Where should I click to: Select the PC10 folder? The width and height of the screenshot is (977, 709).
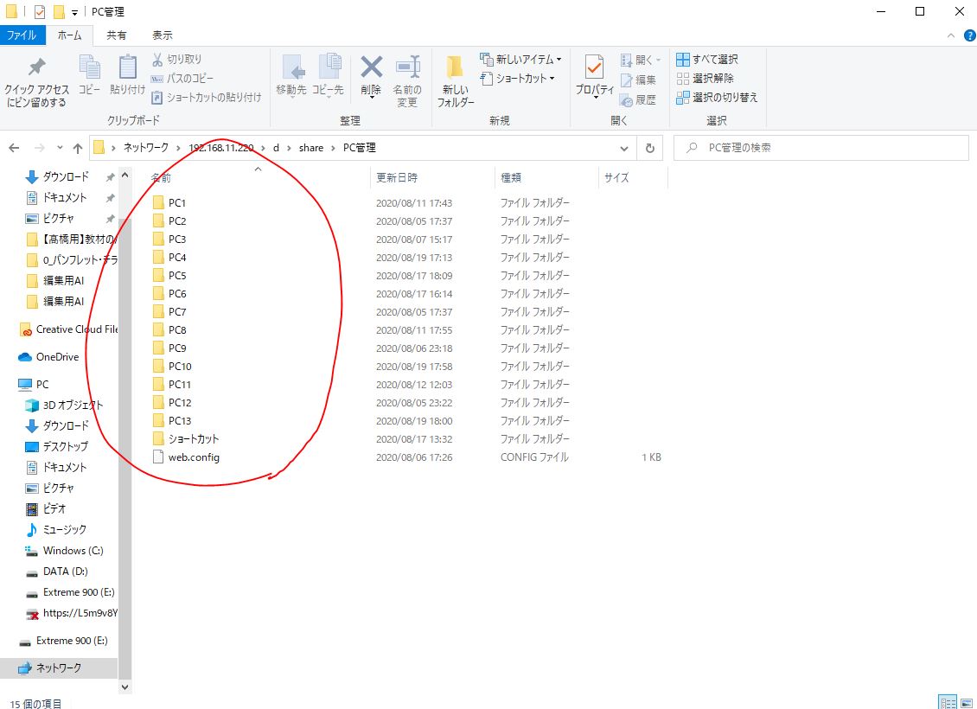point(180,366)
